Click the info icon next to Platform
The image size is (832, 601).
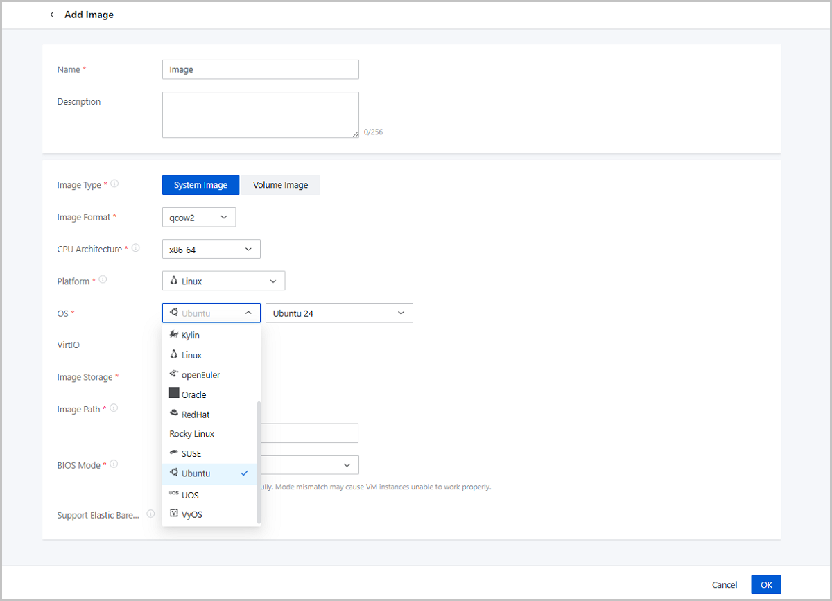[x=103, y=280]
